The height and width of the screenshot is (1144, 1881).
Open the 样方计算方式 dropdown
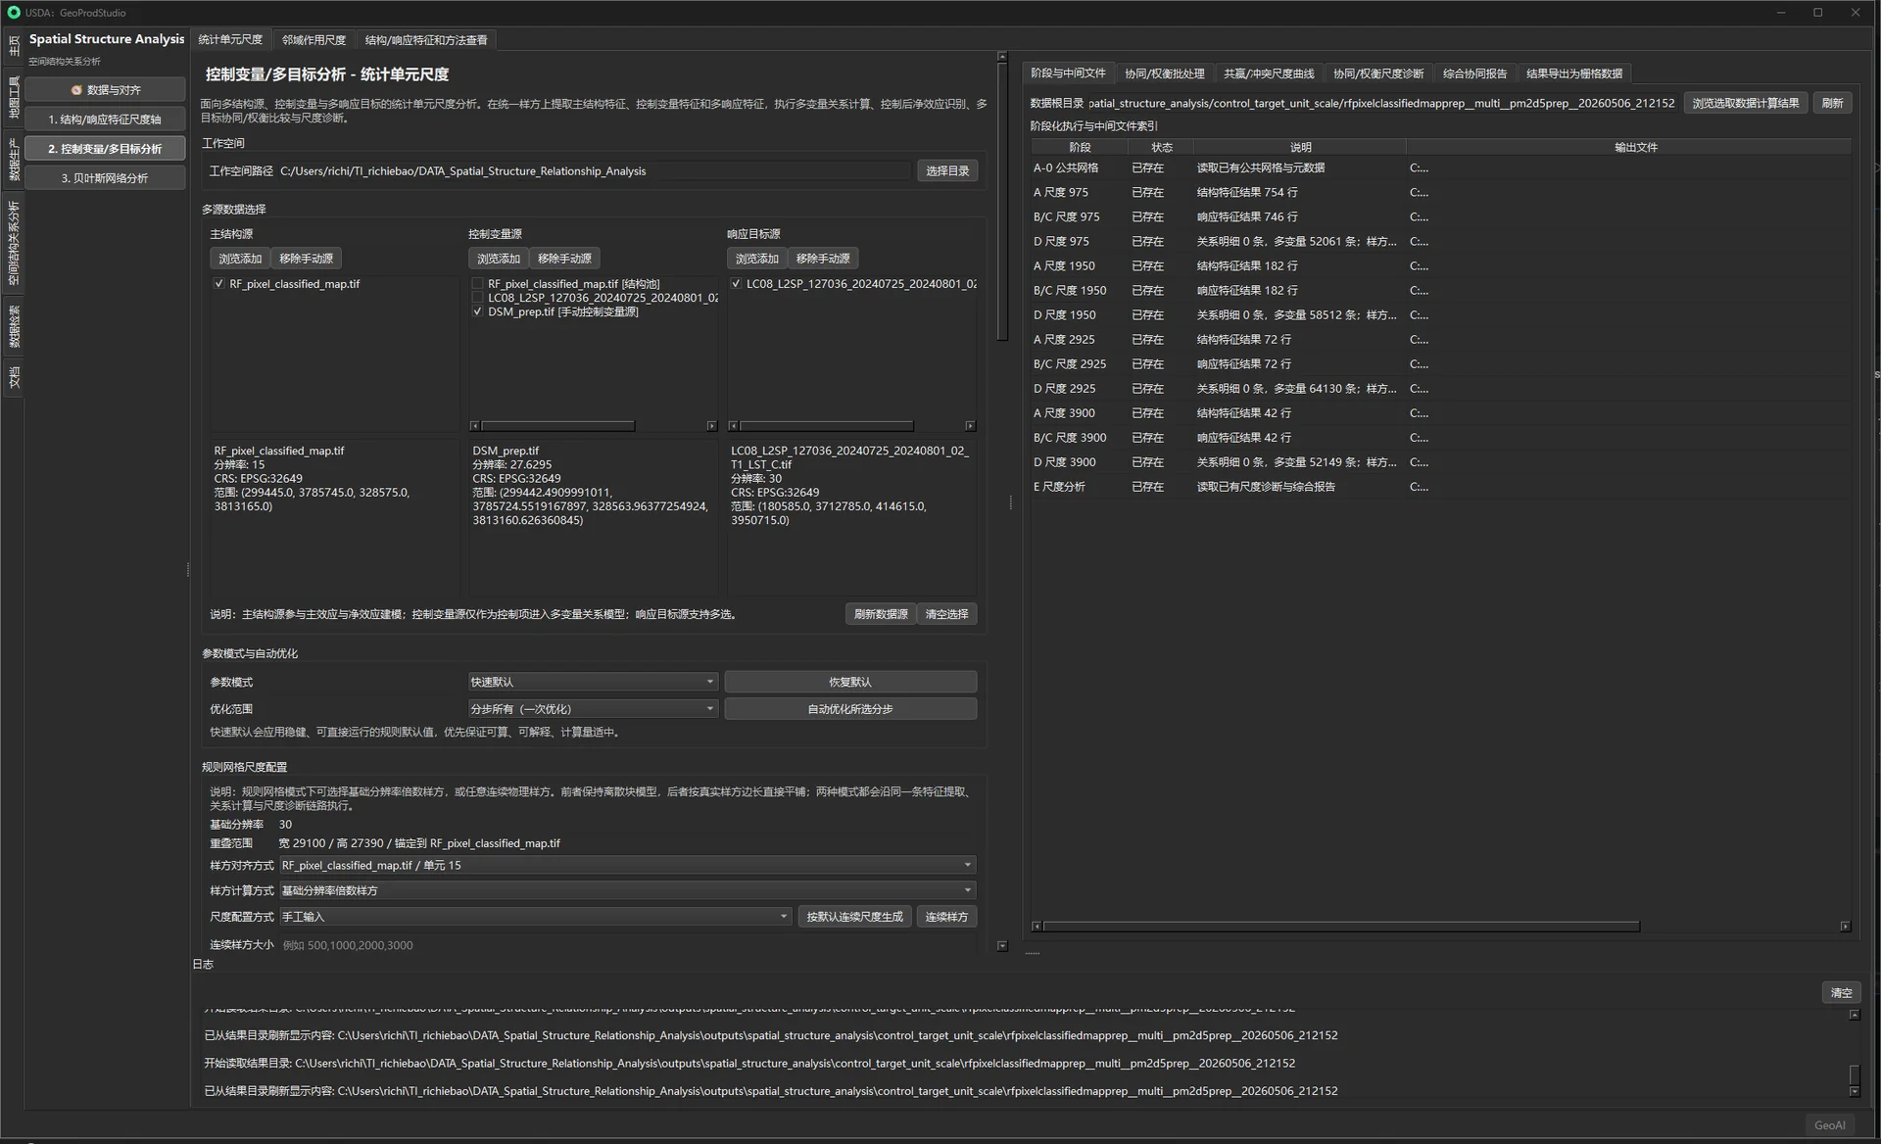coord(627,890)
